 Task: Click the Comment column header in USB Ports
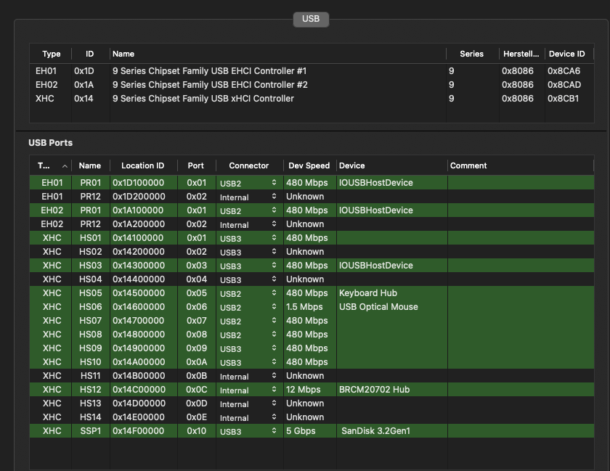click(468, 165)
